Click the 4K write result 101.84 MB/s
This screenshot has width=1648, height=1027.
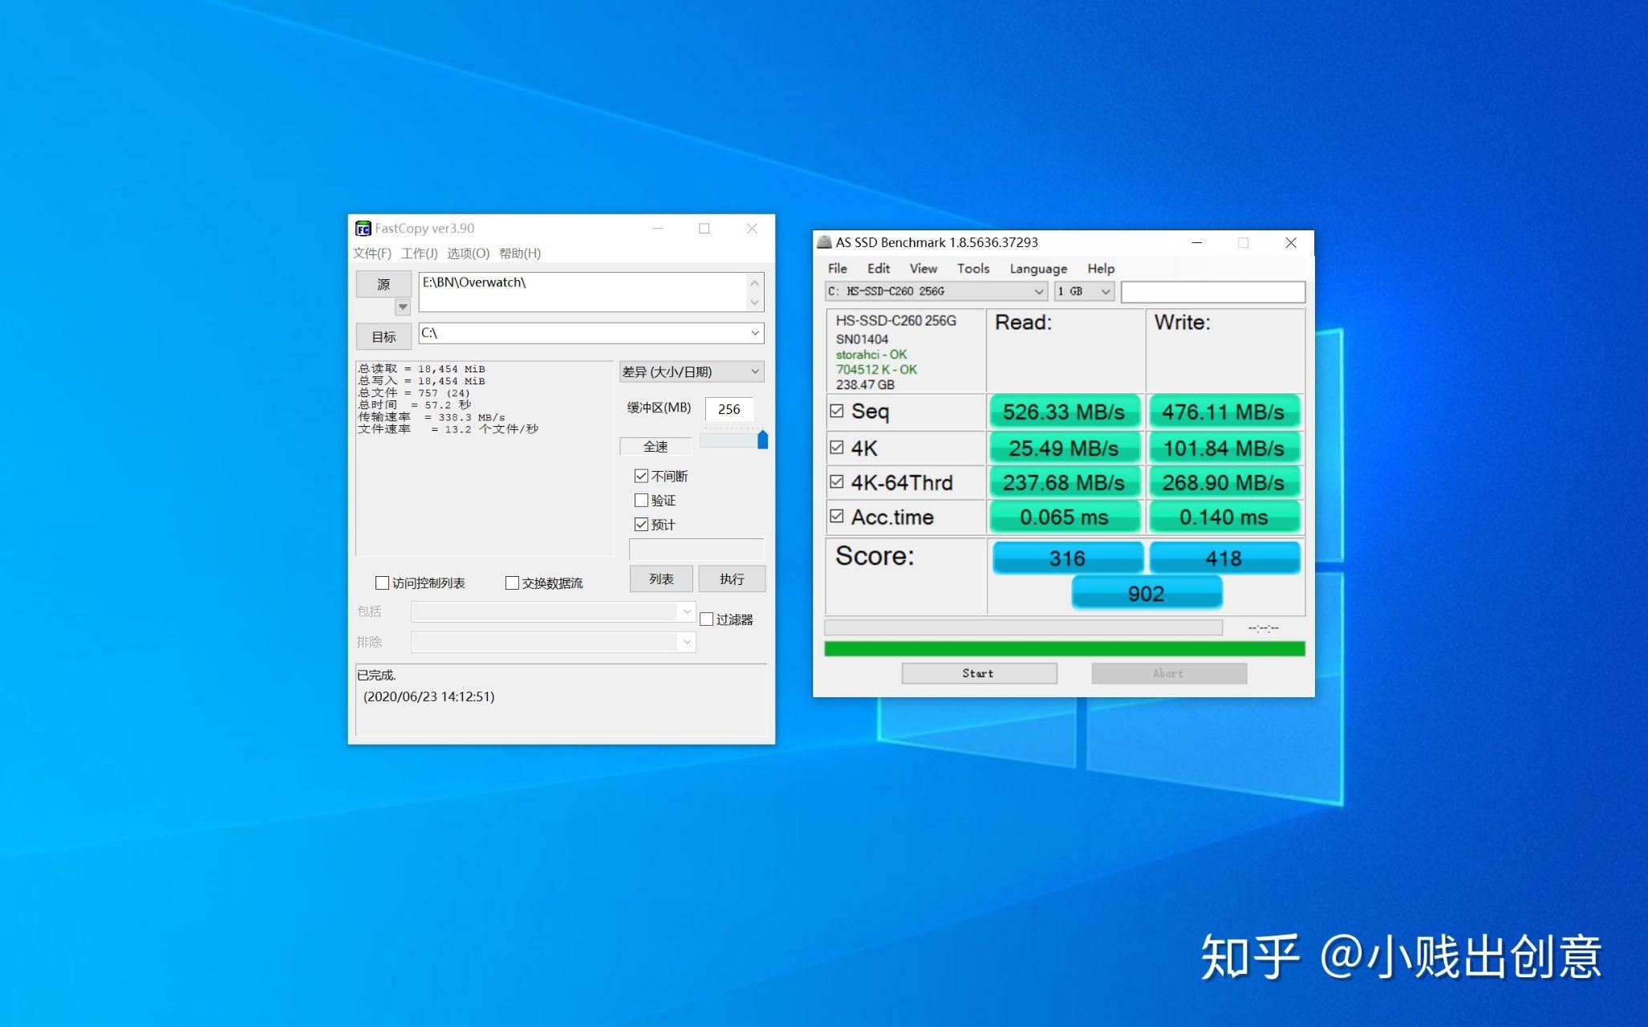1224,448
